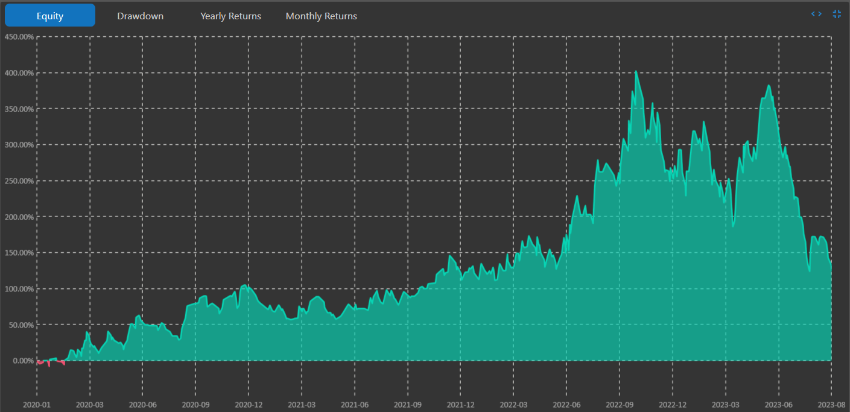
Task: Click the embed code angle-brackets icon
Action: [816, 14]
